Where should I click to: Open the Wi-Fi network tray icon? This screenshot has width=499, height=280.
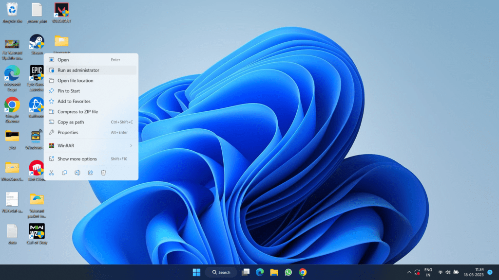tap(441, 272)
